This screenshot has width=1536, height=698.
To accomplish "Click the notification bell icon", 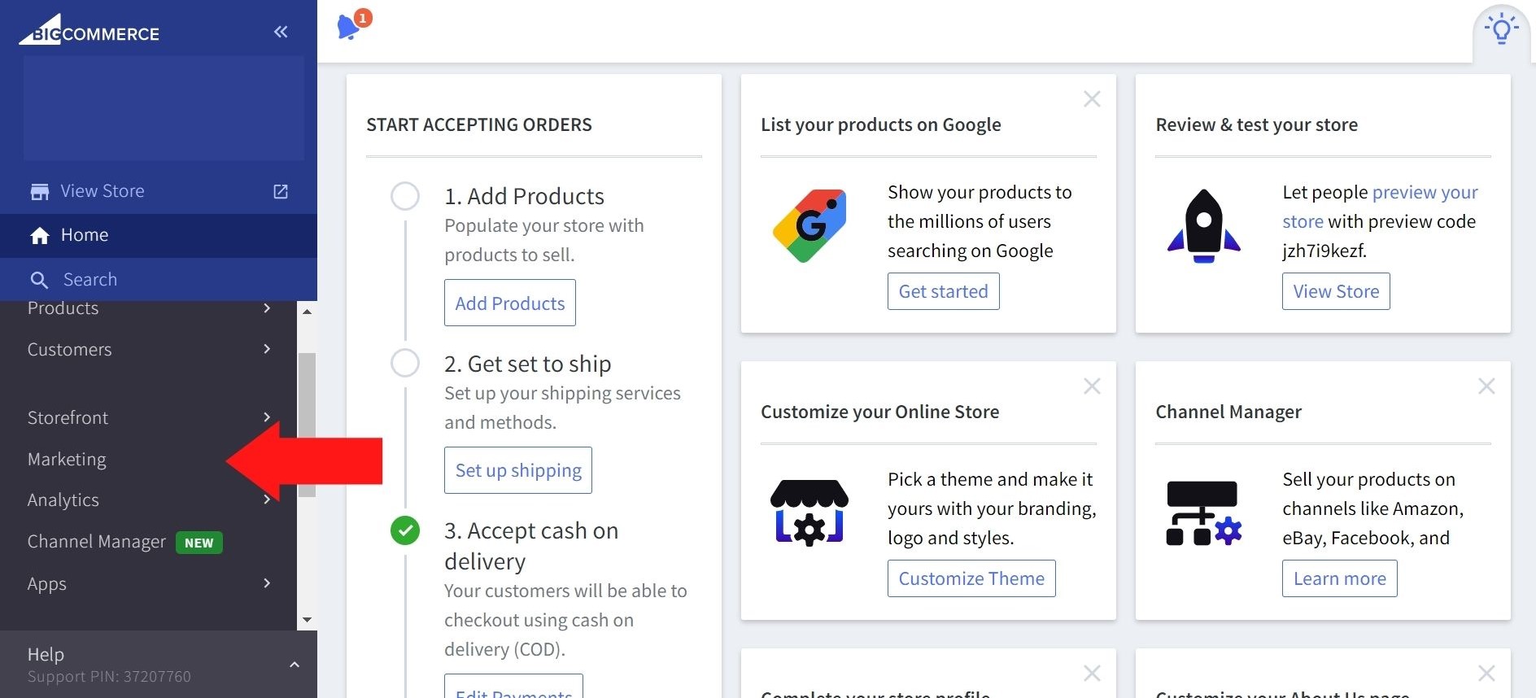I will pos(348,27).
